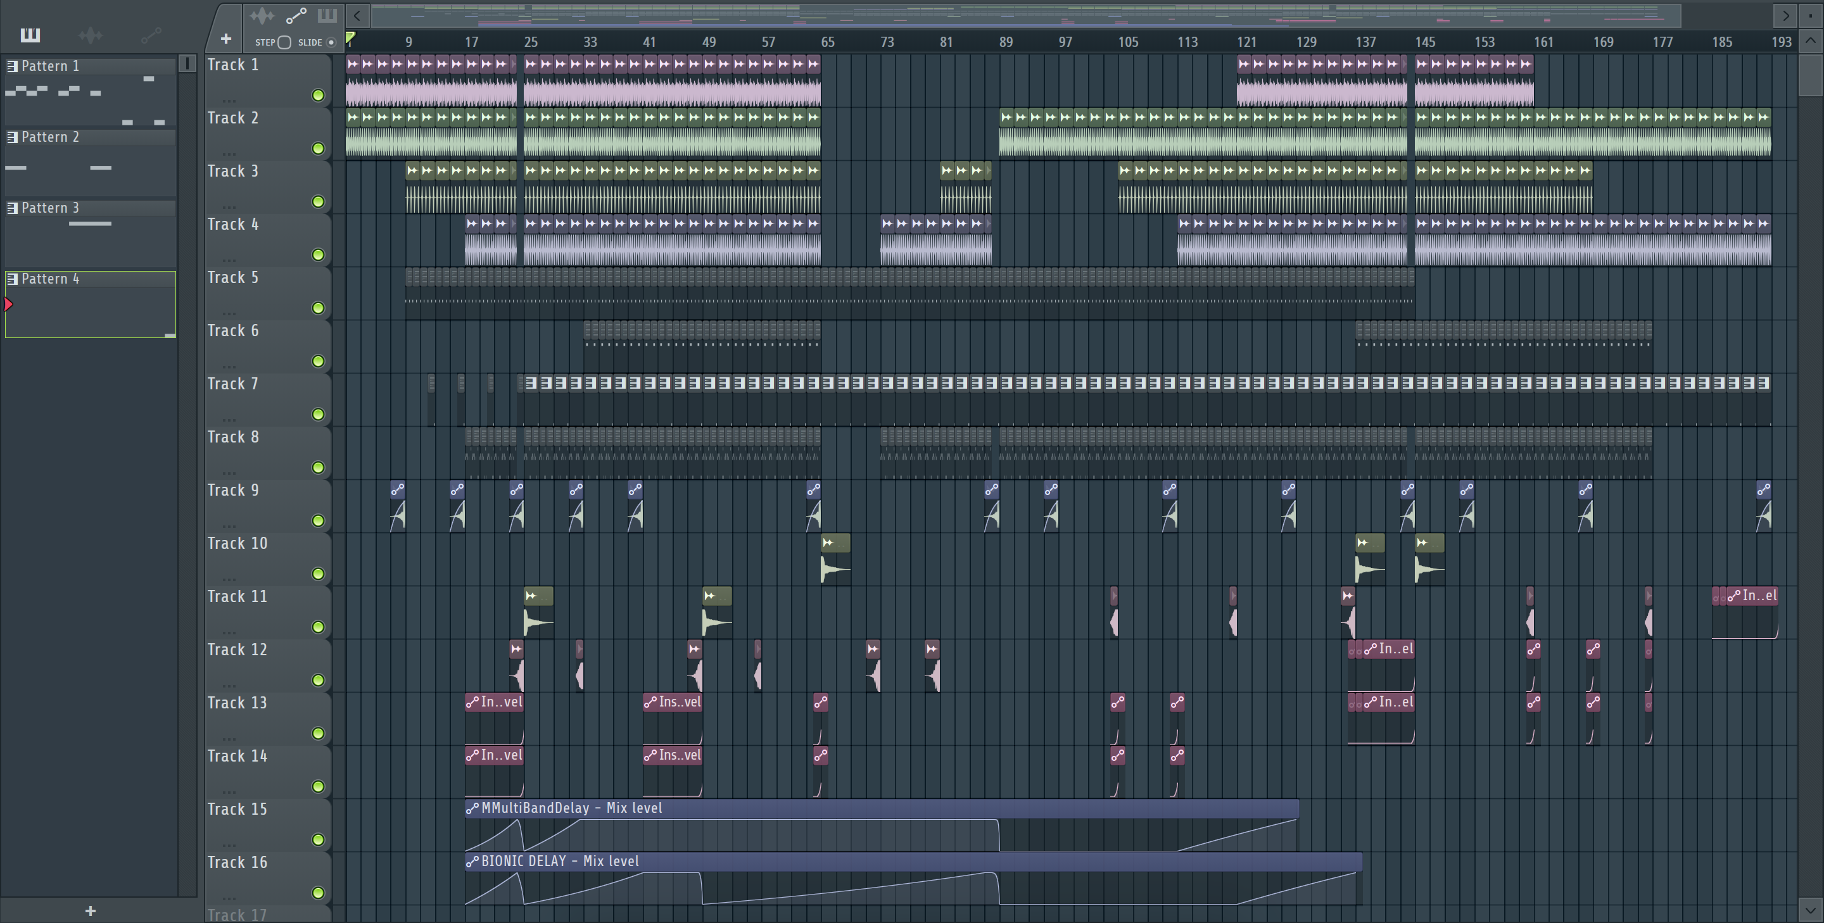The height and width of the screenshot is (923, 1824).
Task: Click the Pattern 4 red playing arrow
Action: (8, 305)
